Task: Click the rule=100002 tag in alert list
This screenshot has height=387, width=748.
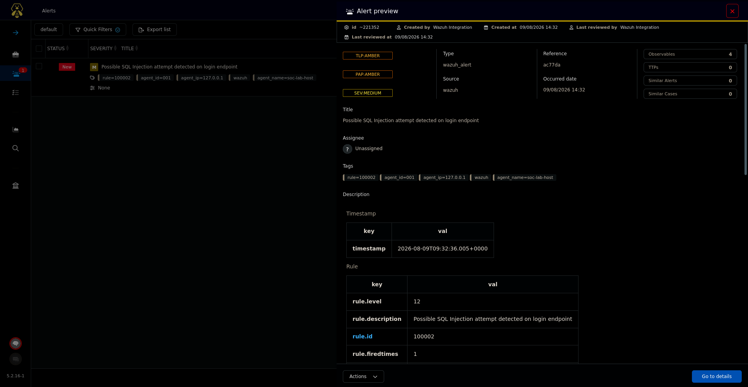Action: click(116, 78)
